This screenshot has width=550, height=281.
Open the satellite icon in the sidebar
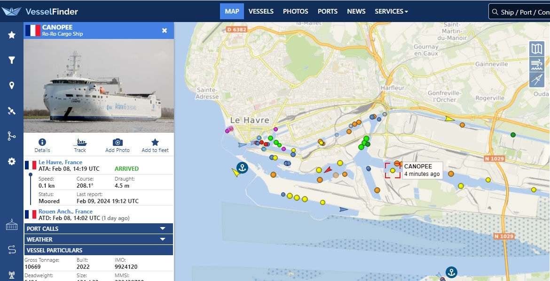[12, 111]
